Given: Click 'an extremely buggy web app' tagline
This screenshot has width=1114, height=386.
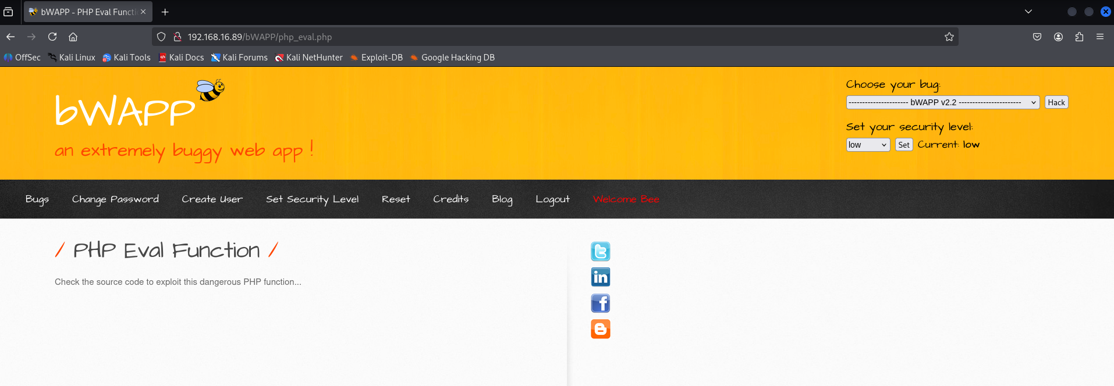Looking at the screenshot, I should coord(185,151).
